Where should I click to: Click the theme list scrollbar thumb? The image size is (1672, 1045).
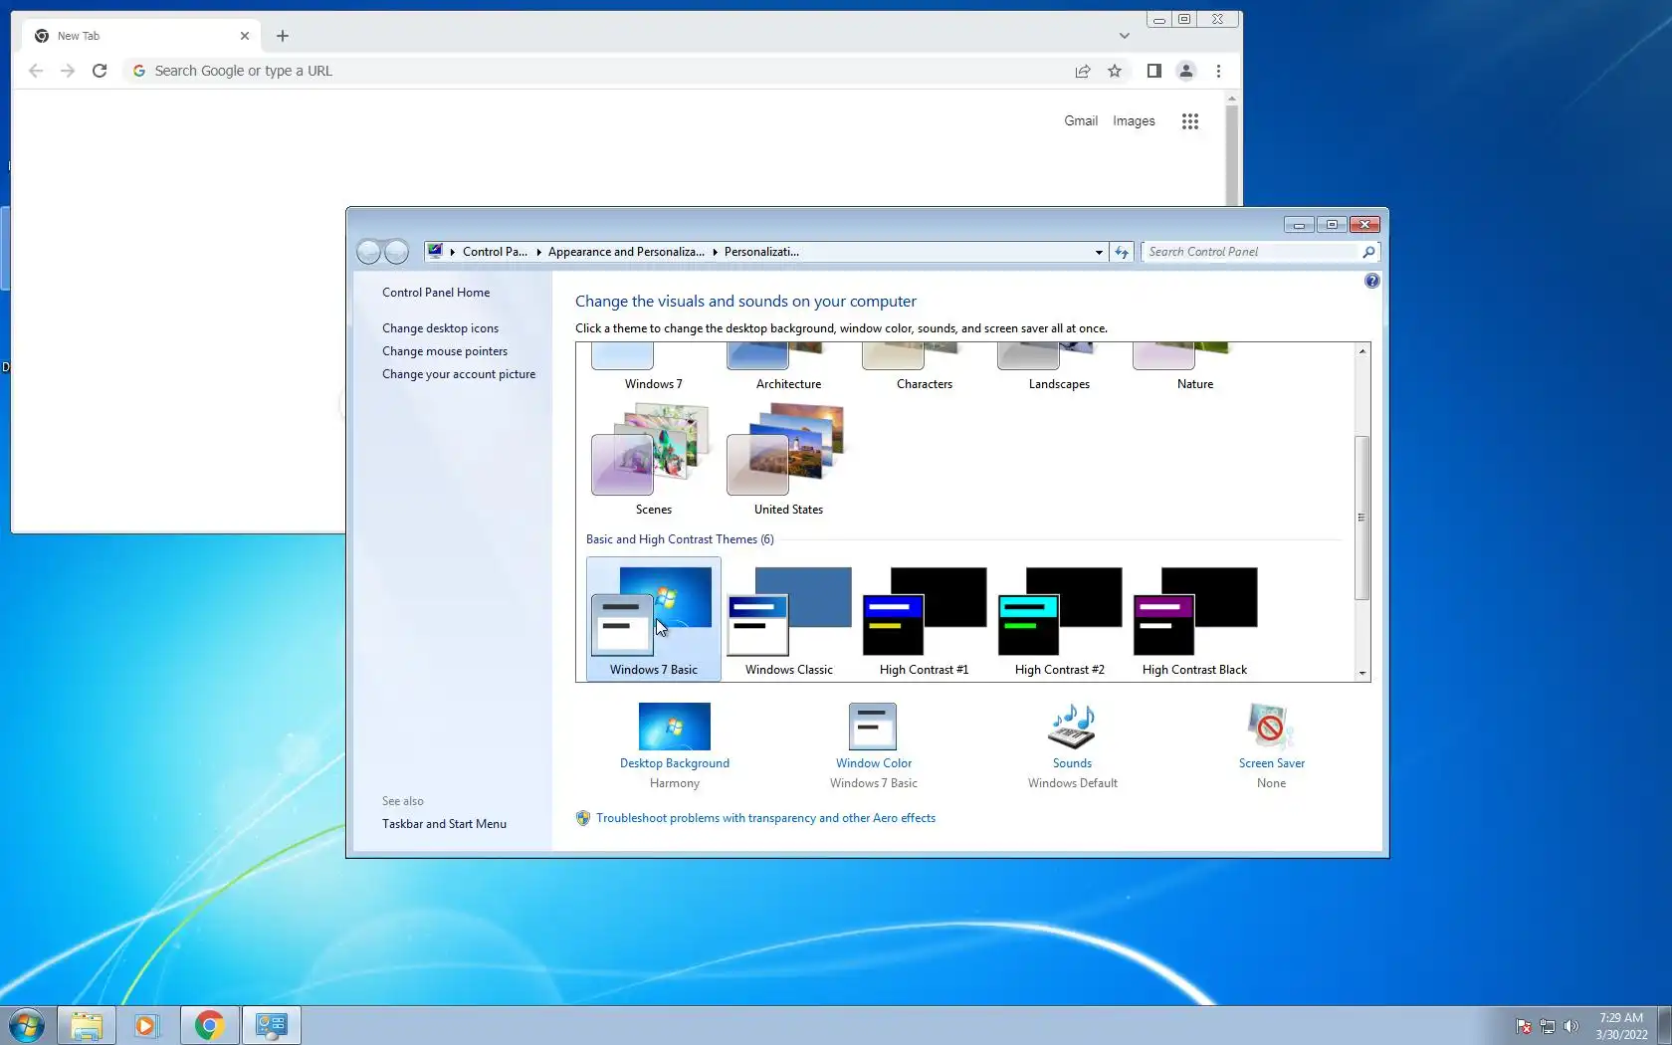(1361, 518)
